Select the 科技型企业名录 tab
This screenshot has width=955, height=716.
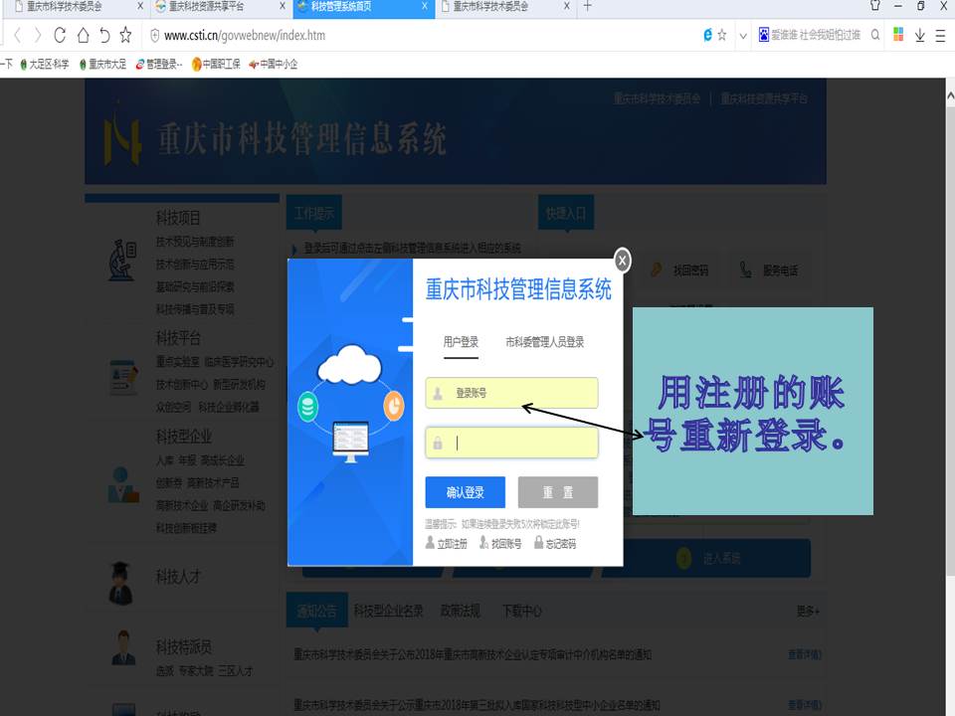coord(389,611)
